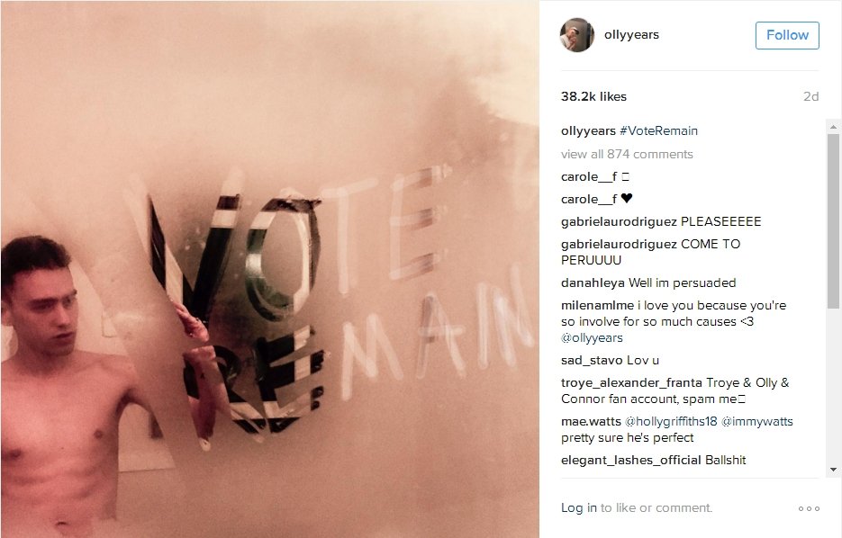
Task: Open elegant_lashes_official profile
Action: pyautogui.click(x=631, y=461)
